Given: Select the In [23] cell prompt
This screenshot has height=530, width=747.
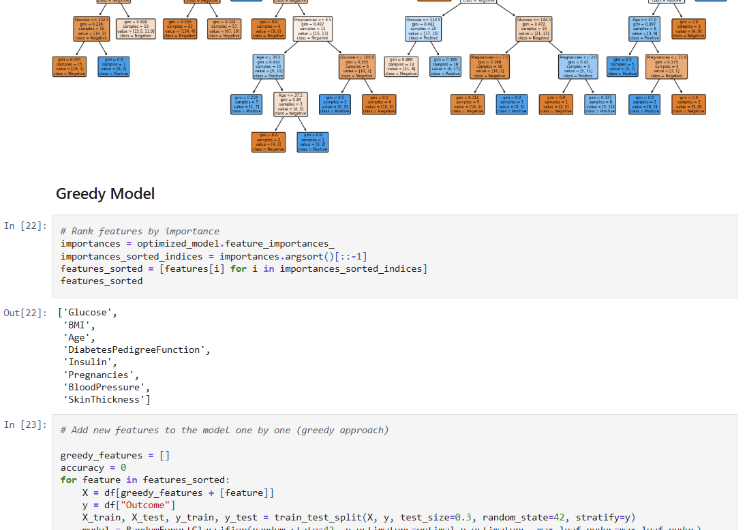Looking at the screenshot, I should [x=25, y=424].
